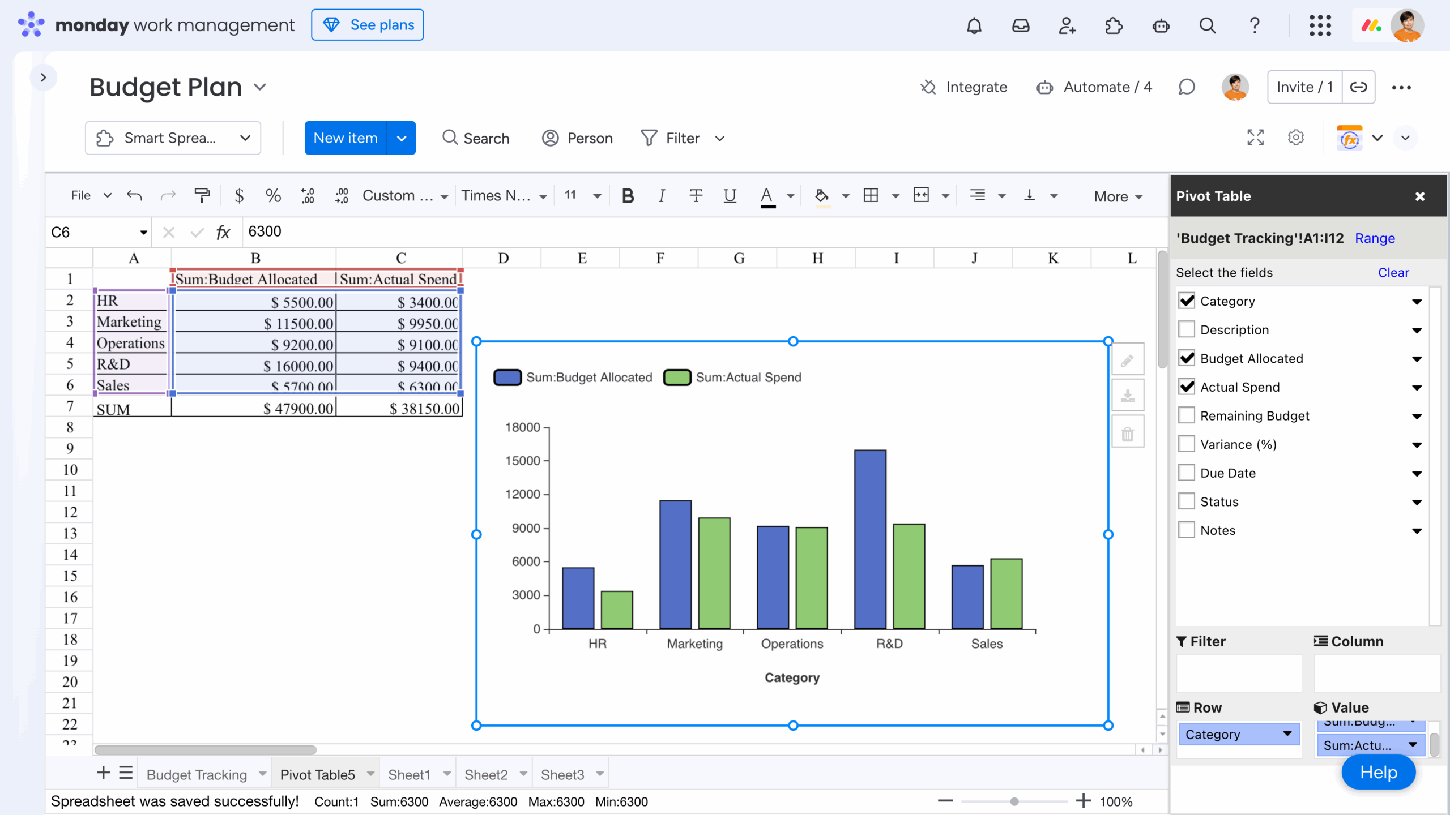Screen dimensions: 1450x815
Task: Enable the Remaining Budget field
Action: coord(1187,415)
